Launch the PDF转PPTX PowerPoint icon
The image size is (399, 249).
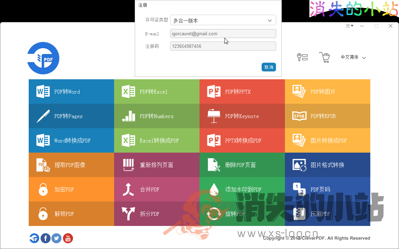pyautogui.click(x=214, y=91)
